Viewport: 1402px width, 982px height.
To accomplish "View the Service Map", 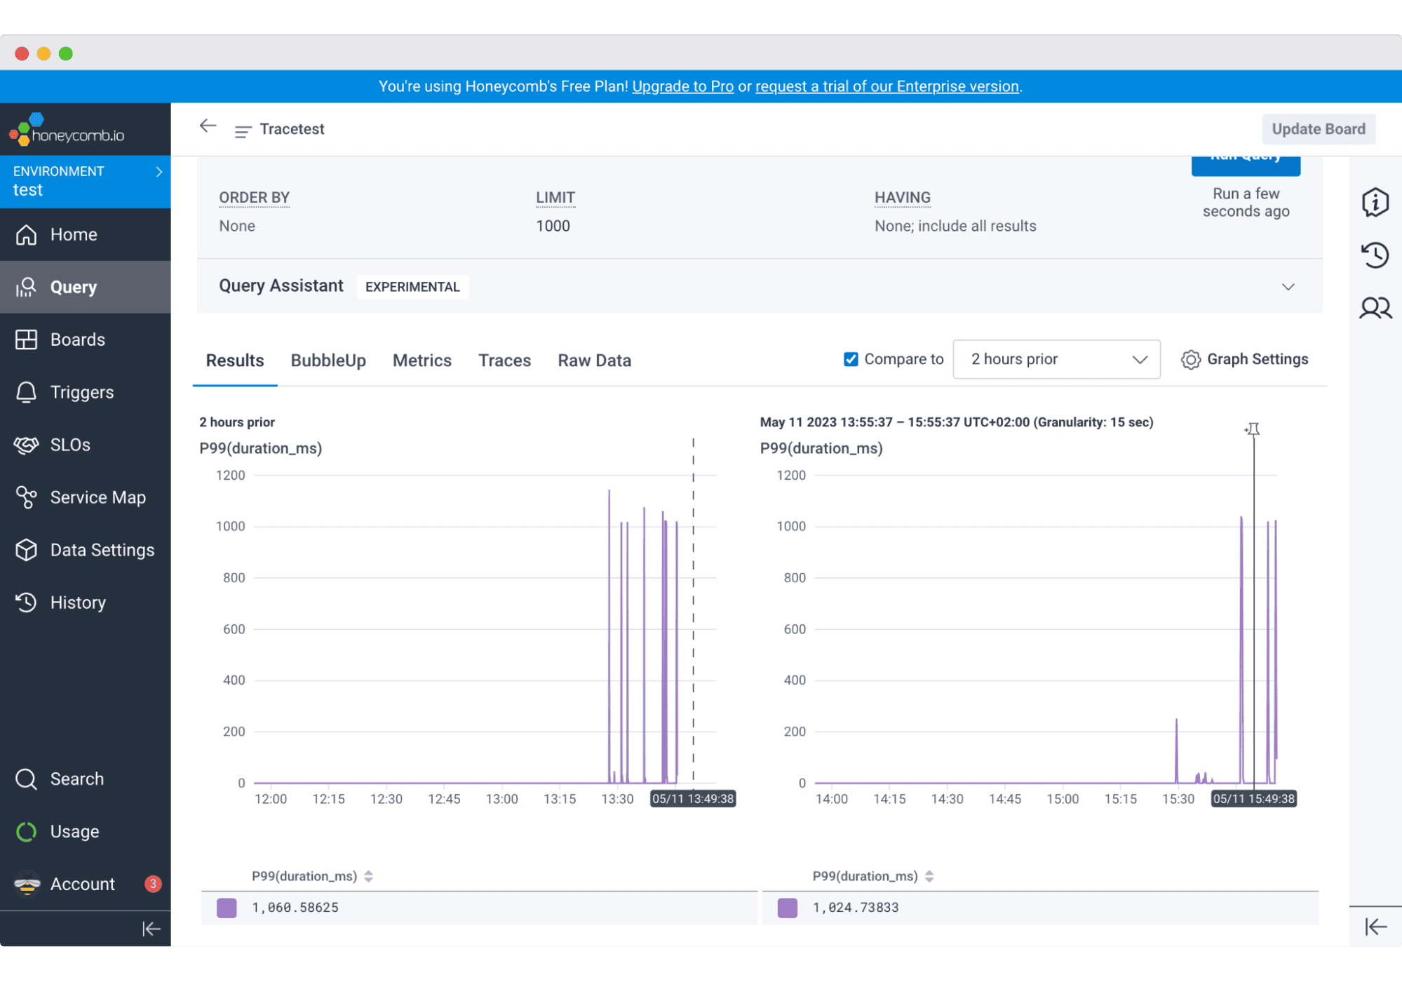I will 97,497.
